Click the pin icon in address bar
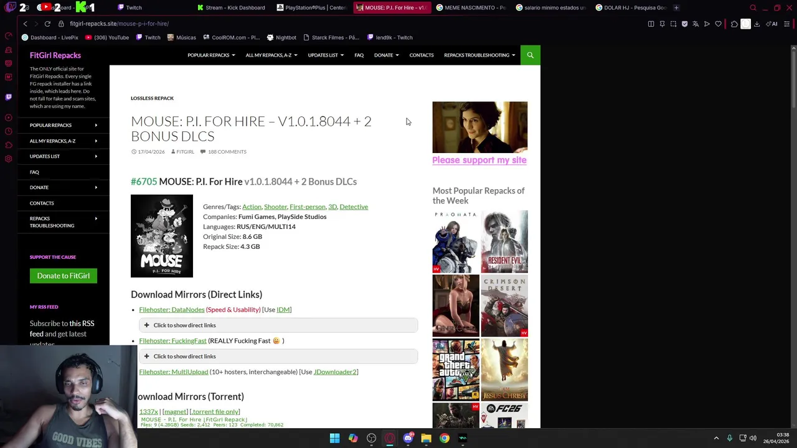797x448 pixels. (x=663, y=24)
